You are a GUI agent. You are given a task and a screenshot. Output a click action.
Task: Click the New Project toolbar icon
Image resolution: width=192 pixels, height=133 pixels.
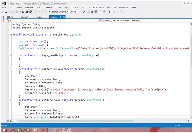tap(17, 12)
